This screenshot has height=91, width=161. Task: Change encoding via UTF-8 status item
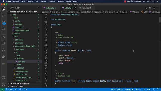[x=138, y=89]
